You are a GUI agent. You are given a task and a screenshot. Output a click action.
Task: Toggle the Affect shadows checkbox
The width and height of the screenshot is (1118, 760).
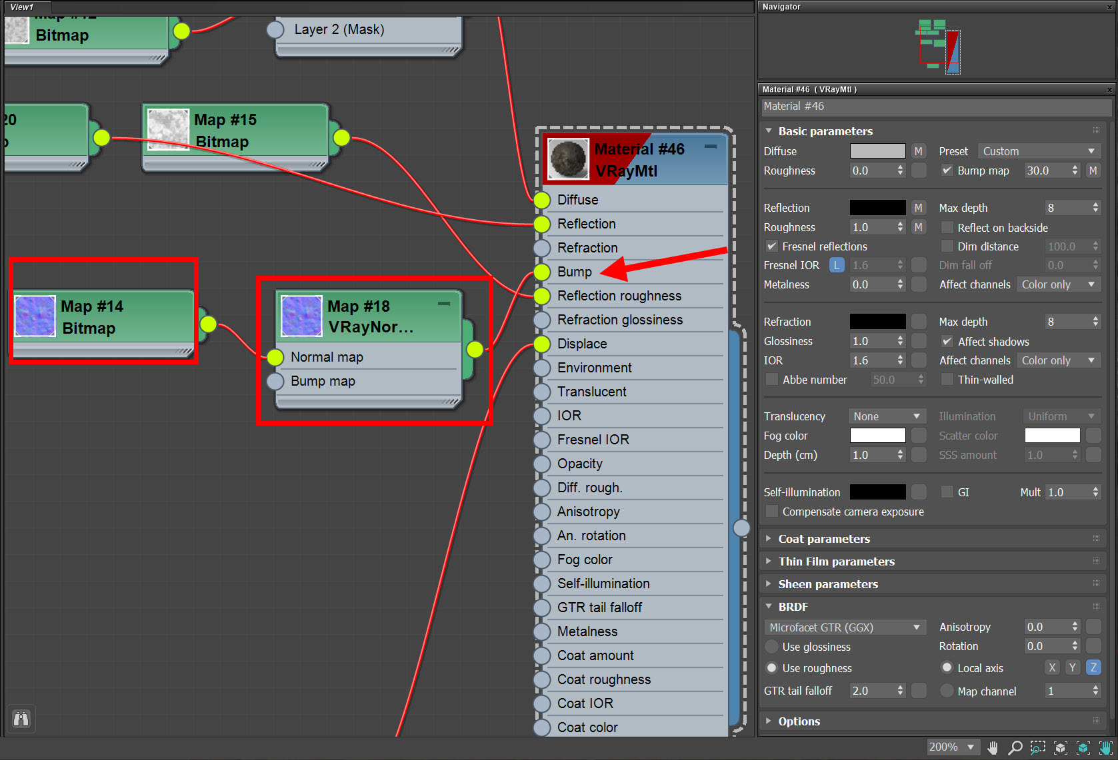click(947, 341)
